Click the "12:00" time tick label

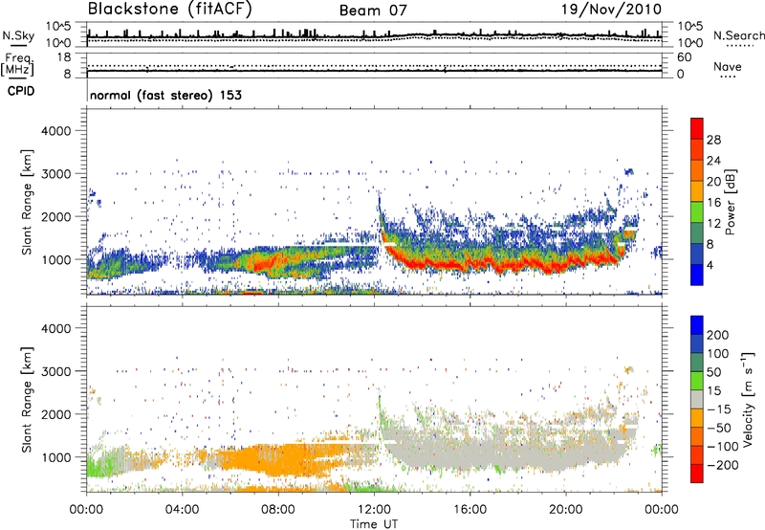(x=374, y=510)
